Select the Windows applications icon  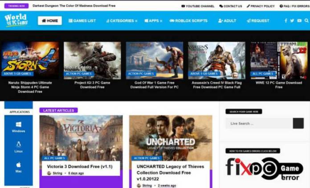tap(18, 127)
